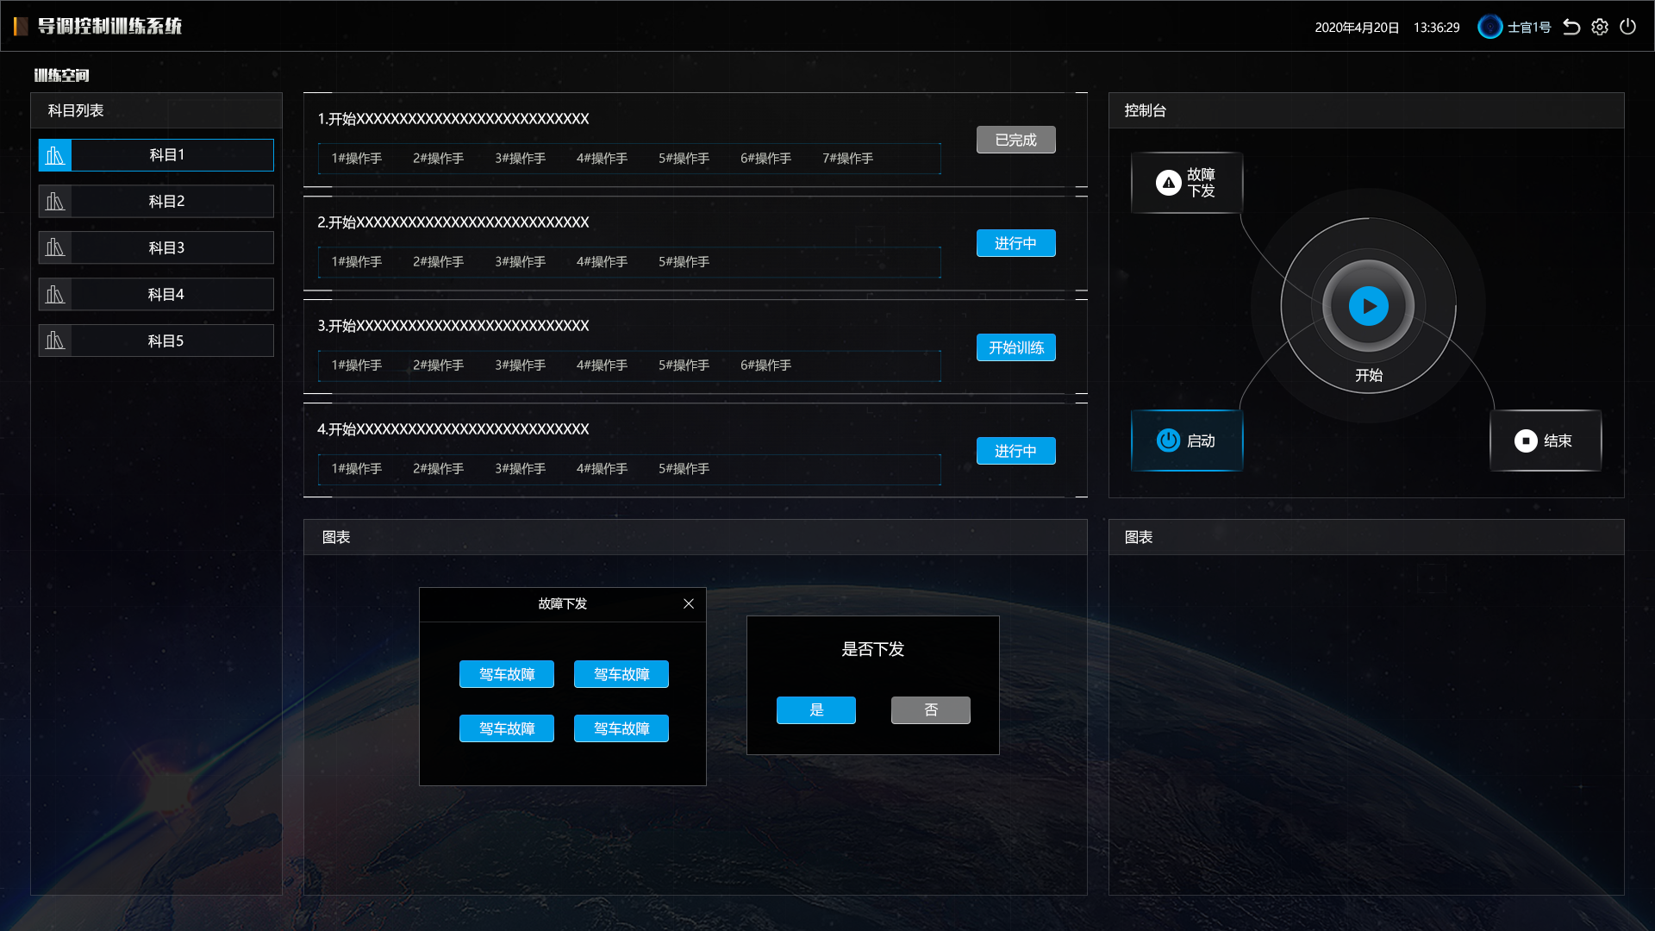Click the back arrow icon in header
Image resolution: width=1655 pixels, height=931 pixels.
(x=1571, y=27)
